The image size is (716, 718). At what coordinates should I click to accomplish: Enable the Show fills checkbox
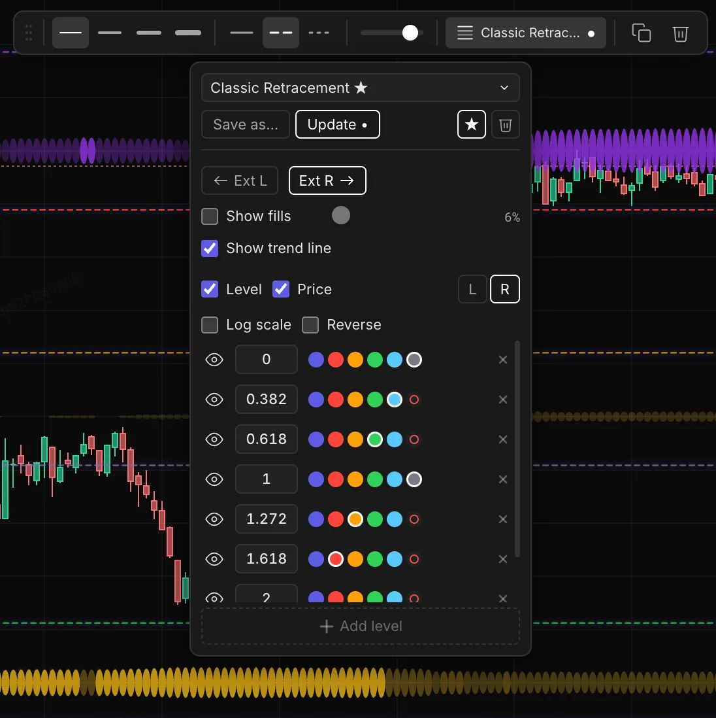click(210, 216)
